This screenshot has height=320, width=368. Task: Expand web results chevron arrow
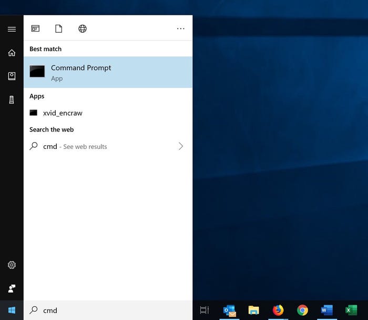[181, 146]
